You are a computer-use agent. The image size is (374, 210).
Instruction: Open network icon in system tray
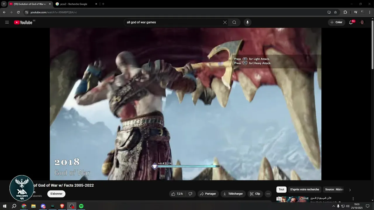343,206
